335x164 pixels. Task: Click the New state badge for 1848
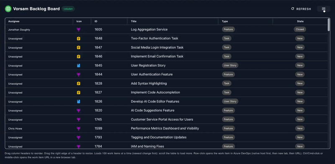click(300, 39)
